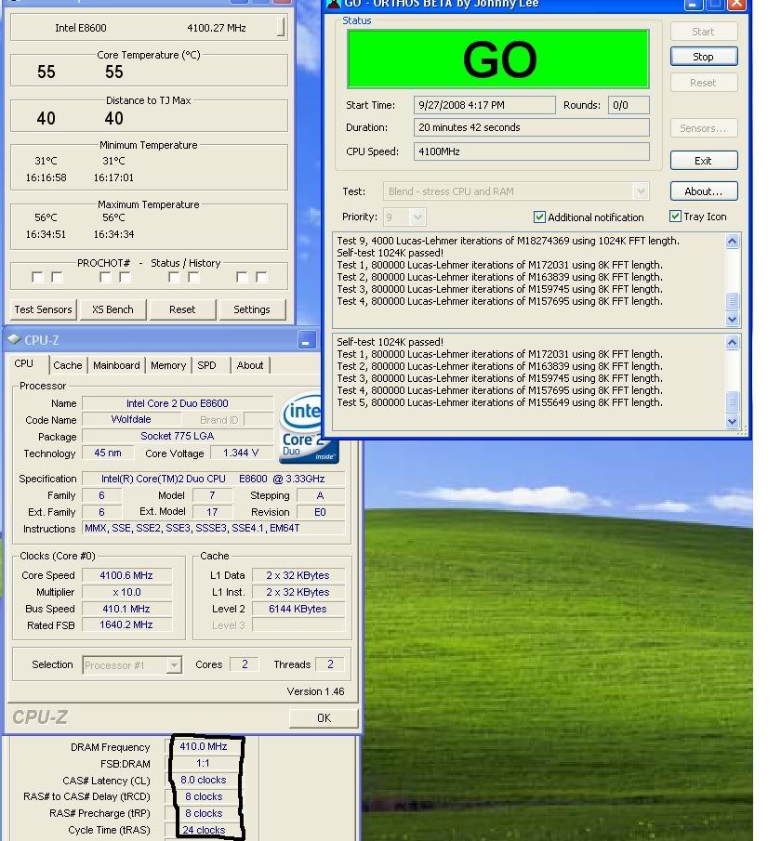Screen dimensions: 781x841
Task: Click the upper log's scroll-up arrow
Action: pyautogui.click(x=732, y=242)
